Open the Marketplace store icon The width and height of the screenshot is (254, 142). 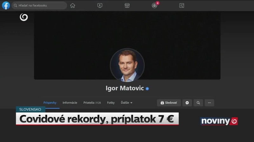pos(127,5)
